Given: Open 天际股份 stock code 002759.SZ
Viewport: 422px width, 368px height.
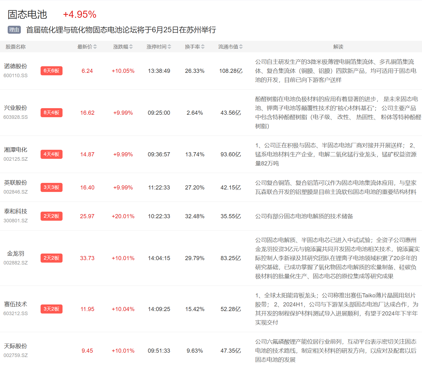Looking at the screenshot, I should pyautogui.click(x=16, y=355).
